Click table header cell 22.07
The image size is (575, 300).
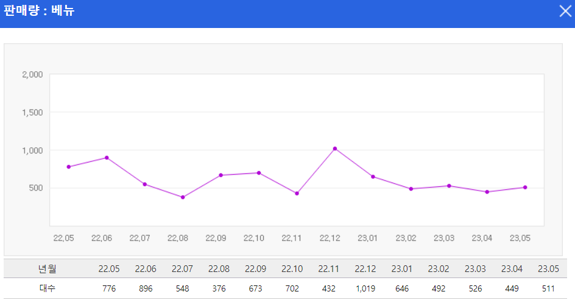coord(182,269)
